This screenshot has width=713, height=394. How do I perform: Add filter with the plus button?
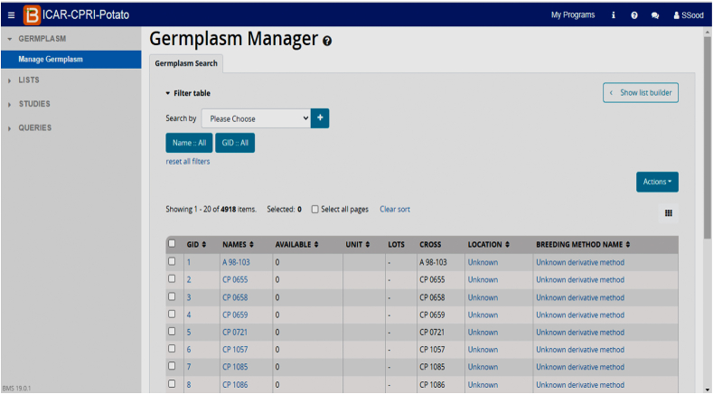pos(320,118)
